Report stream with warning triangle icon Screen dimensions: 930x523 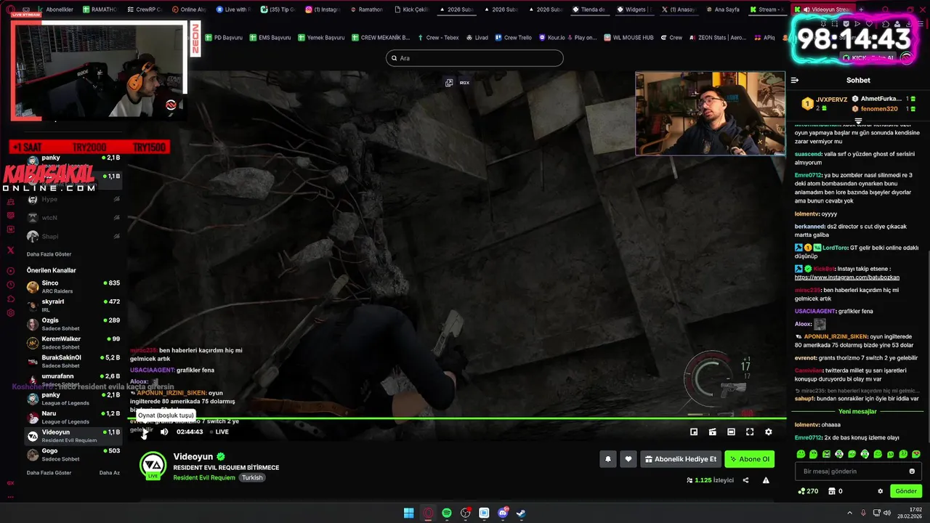[766, 480]
